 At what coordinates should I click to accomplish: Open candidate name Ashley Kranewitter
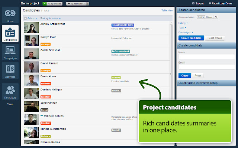tap(53, 24)
